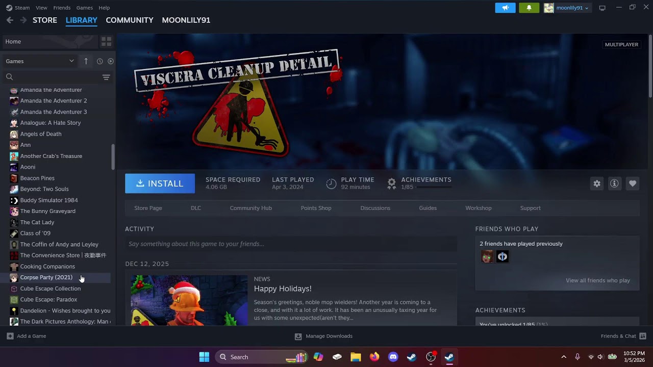Open the Friends menu

[x=62, y=8]
